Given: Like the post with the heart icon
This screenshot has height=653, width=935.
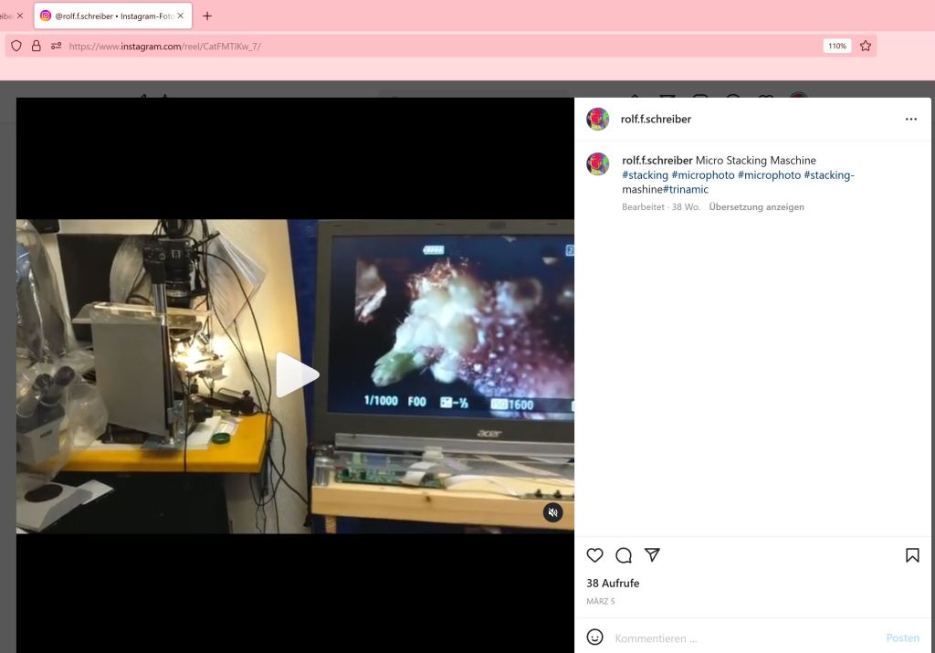Looking at the screenshot, I should [595, 555].
